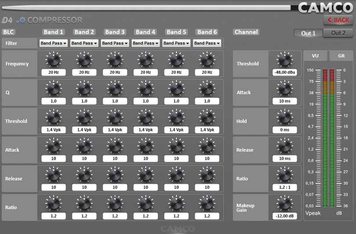Open Band 4 filter type dropdown
Viewport: 356px width, 234px height.
click(146, 43)
